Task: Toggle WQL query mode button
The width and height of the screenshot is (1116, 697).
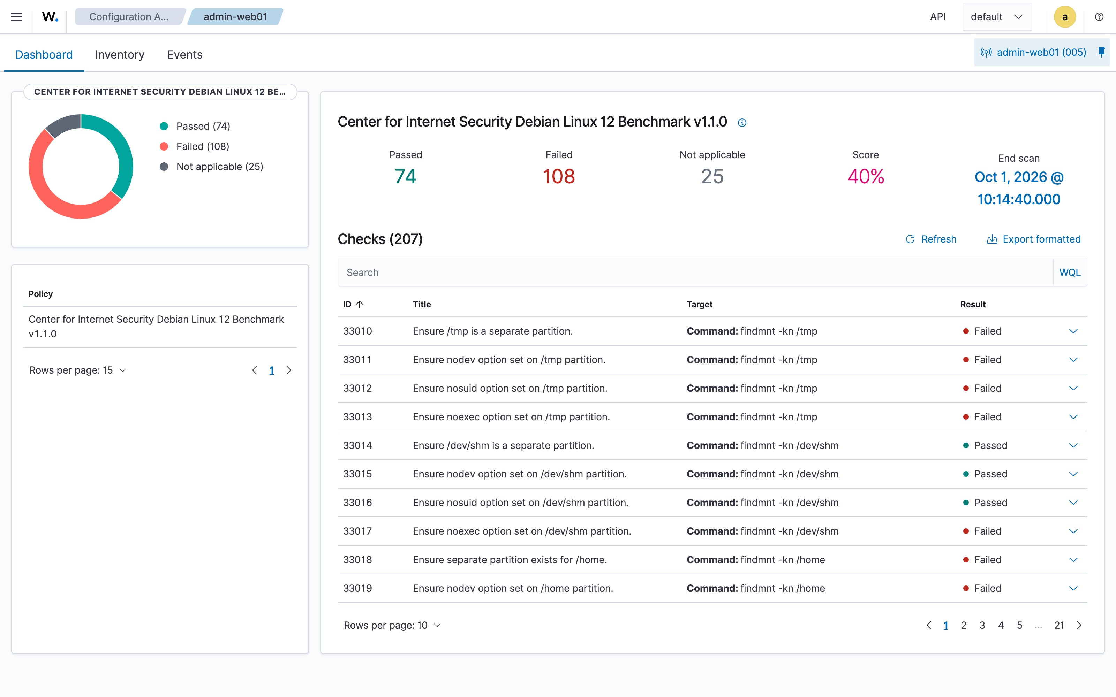Action: [1070, 273]
